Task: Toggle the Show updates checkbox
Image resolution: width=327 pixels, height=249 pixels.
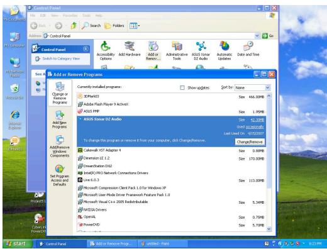Action: [182, 87]
